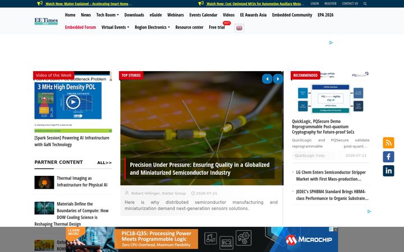The image size is (404, 252).
Task: Click the AdChoices icon above top stories
Action: click(x=331, y=43)
